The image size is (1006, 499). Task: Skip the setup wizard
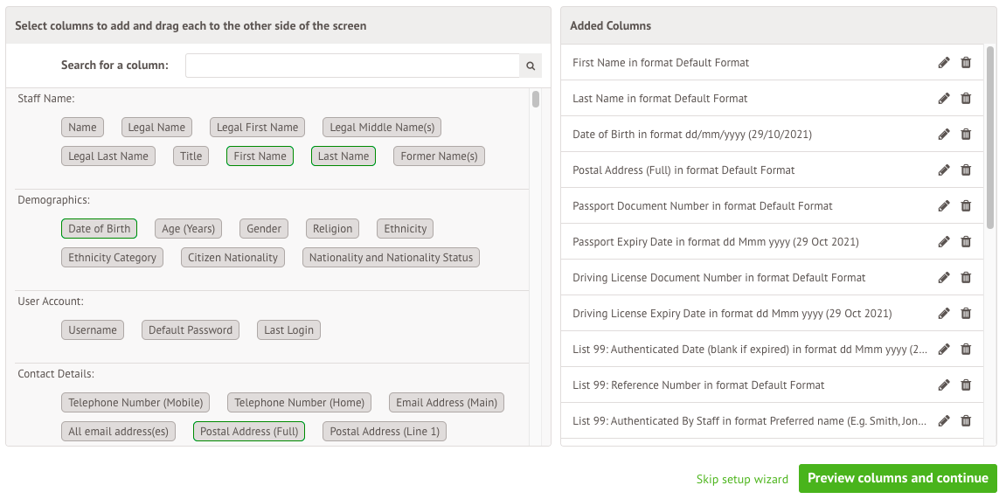(742, 480)
